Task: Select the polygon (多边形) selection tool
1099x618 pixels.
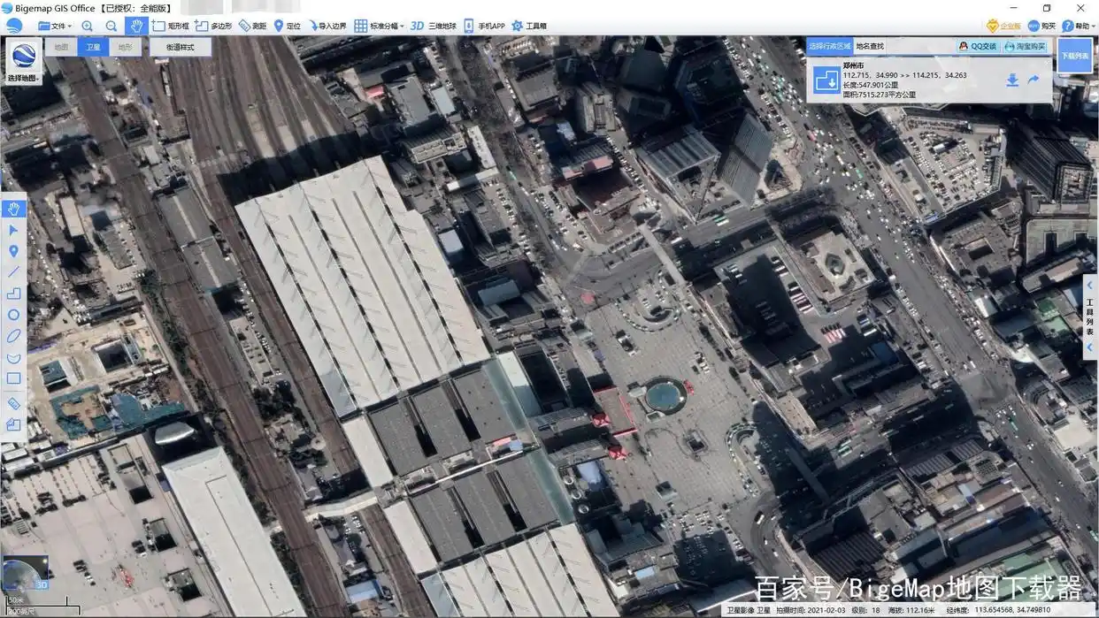Action: click(213, 26)
